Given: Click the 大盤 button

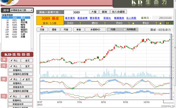Looking at the screenshot, I should pos(94,12).
